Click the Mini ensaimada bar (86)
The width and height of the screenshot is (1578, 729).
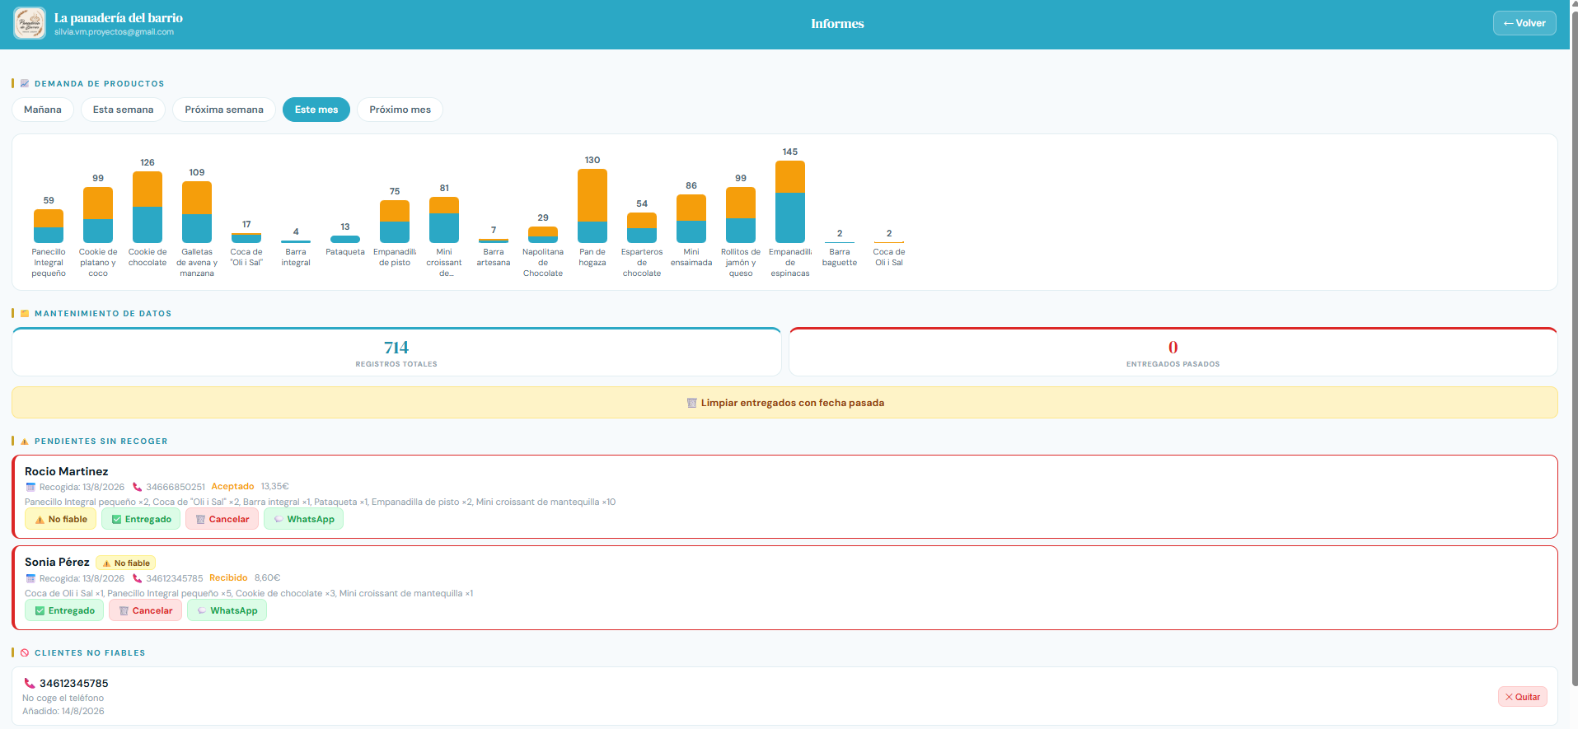coord(691,218)
